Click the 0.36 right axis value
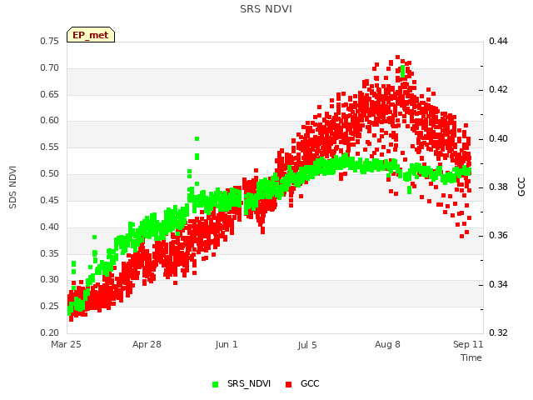 coord(498,235)
